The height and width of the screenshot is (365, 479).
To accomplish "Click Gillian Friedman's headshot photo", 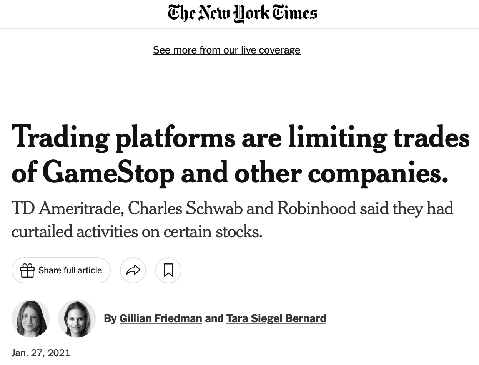I will point(31,318).
